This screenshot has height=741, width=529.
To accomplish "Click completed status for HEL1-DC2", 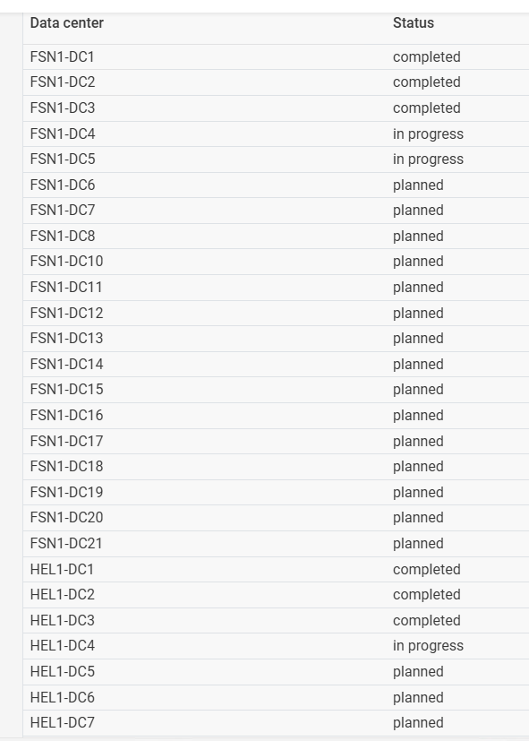I will pyautogui.click(x=427, y=594).
